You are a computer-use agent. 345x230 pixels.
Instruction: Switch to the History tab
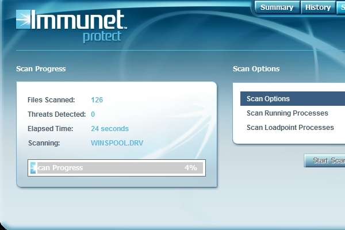(318, 7)
